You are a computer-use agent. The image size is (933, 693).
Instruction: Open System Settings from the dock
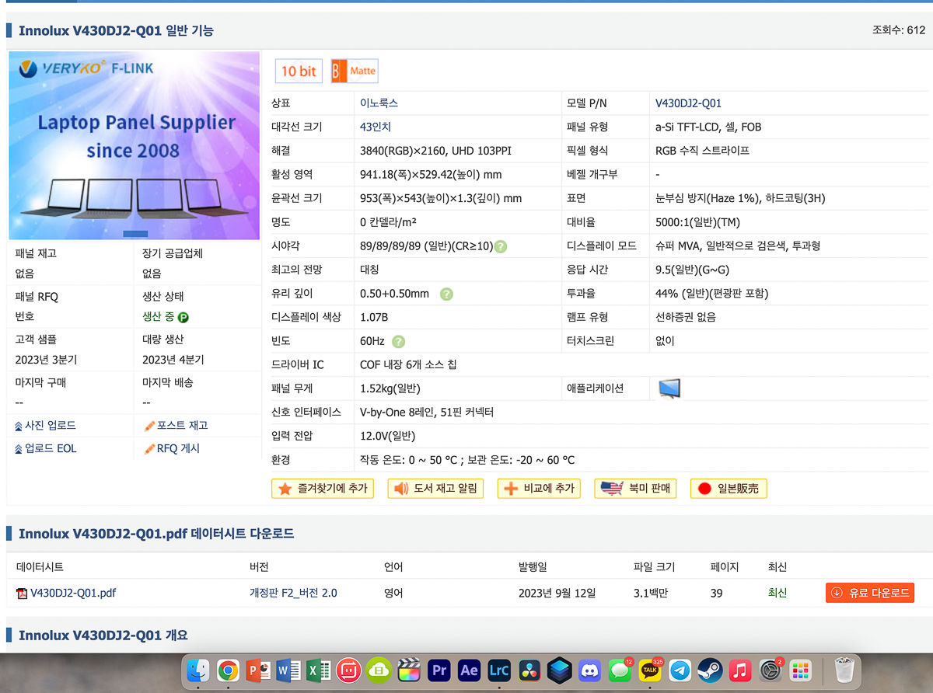coord(770,669)
